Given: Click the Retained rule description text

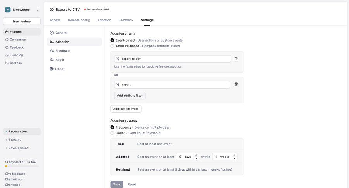Looking at the screenshot, I should 185,169.
